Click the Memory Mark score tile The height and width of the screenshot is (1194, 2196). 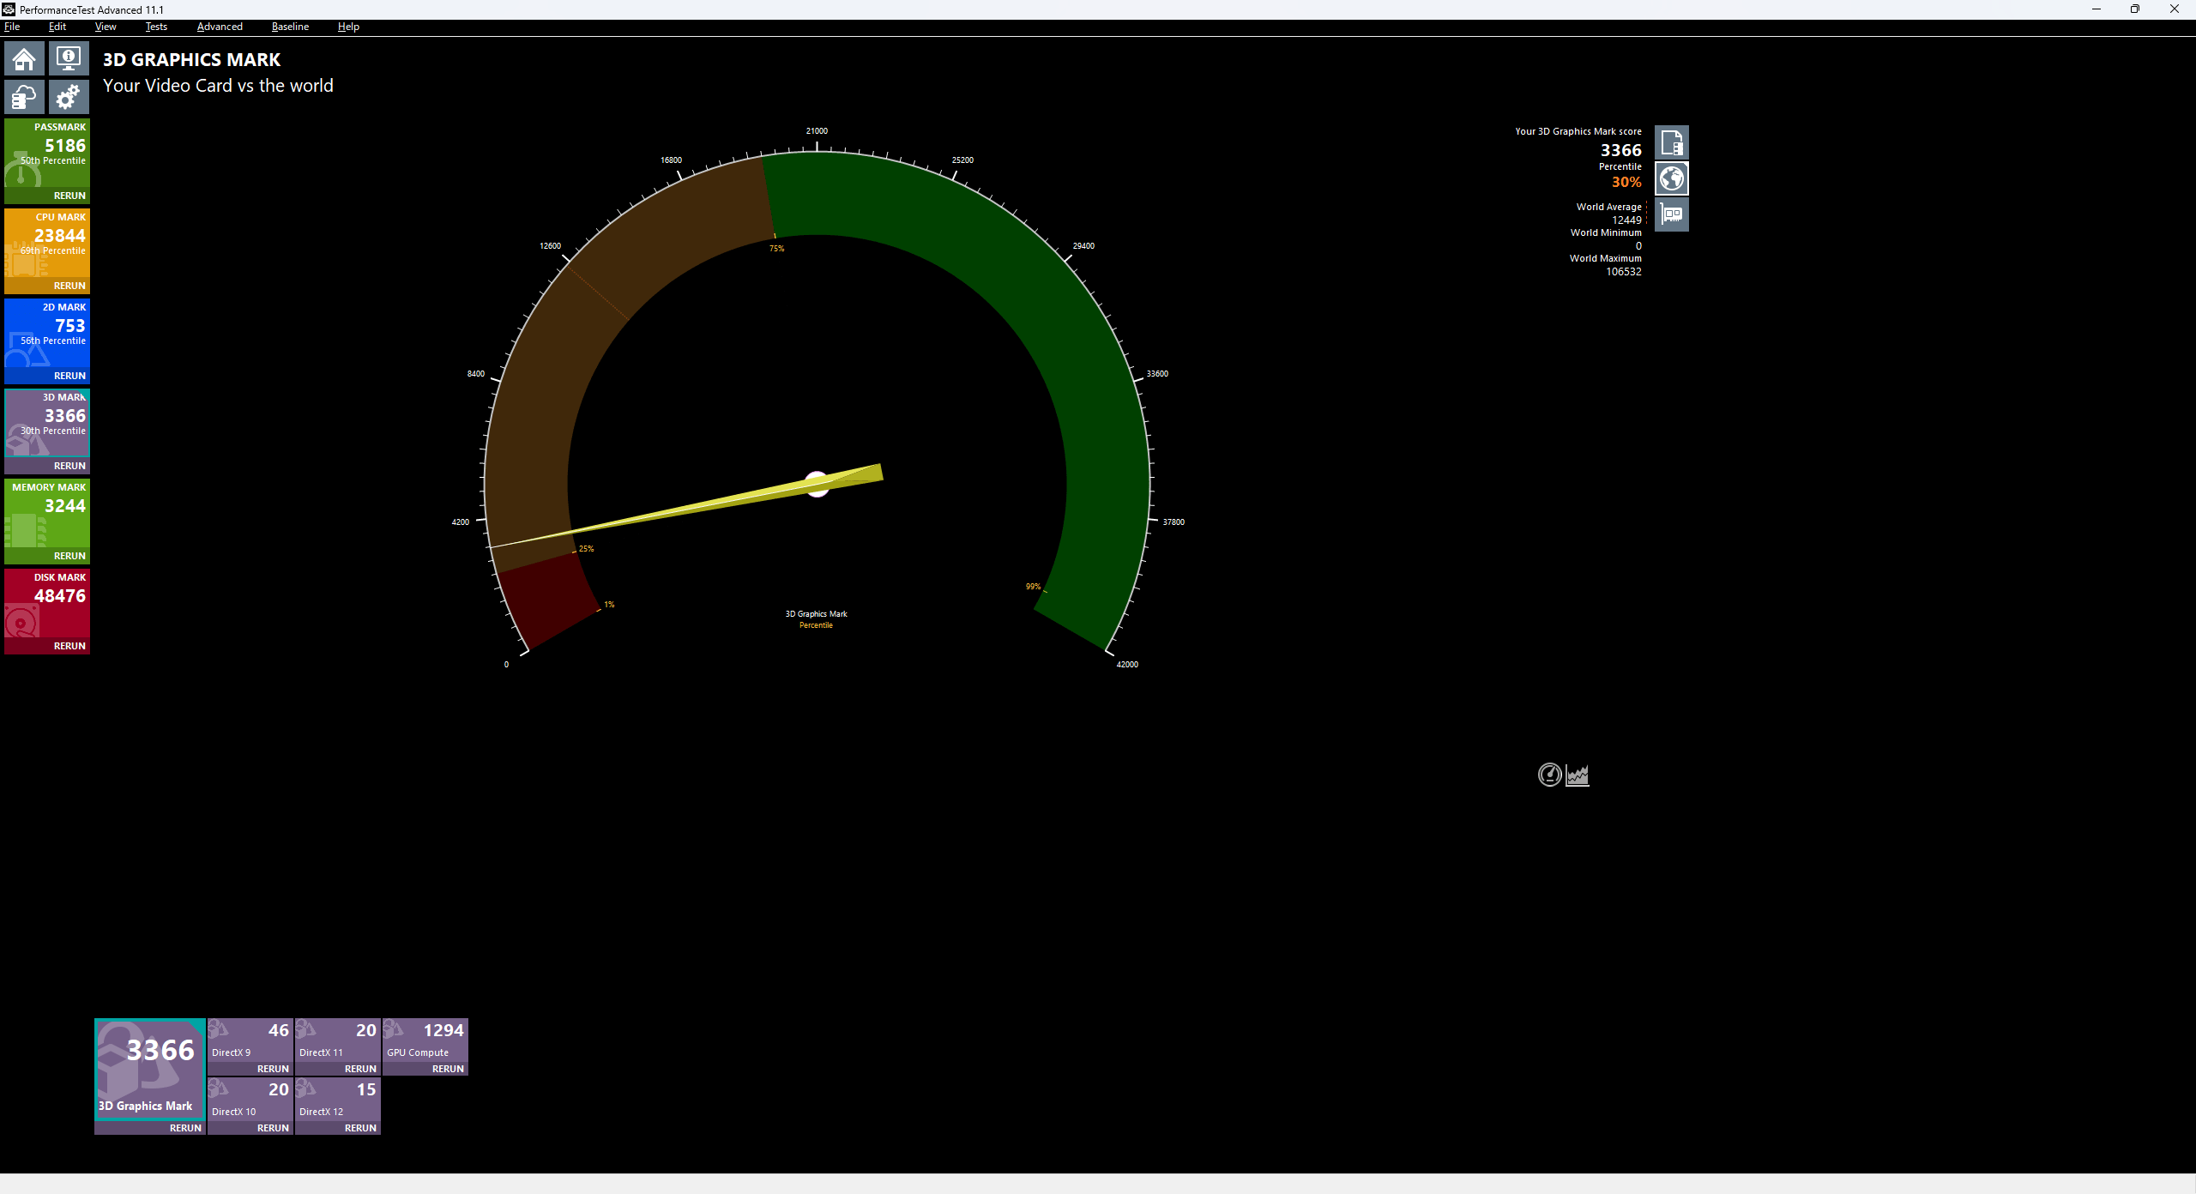[47, 510]
